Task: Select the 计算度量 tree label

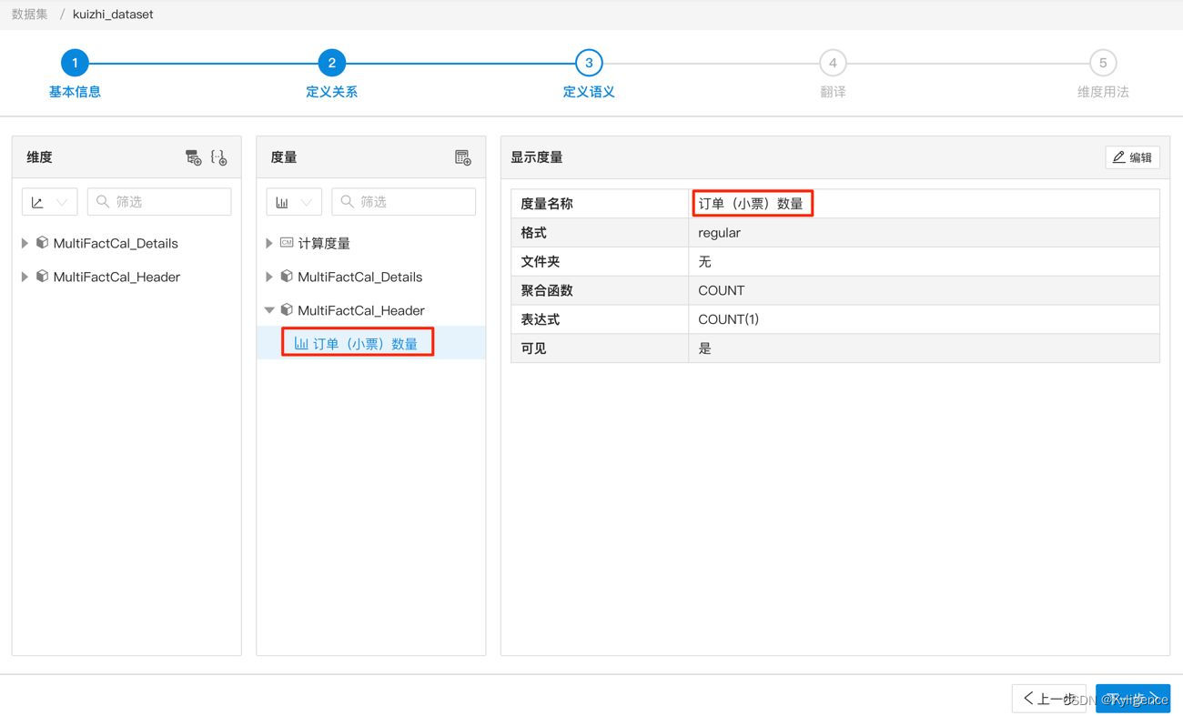Action: click(x=324, y=243)
